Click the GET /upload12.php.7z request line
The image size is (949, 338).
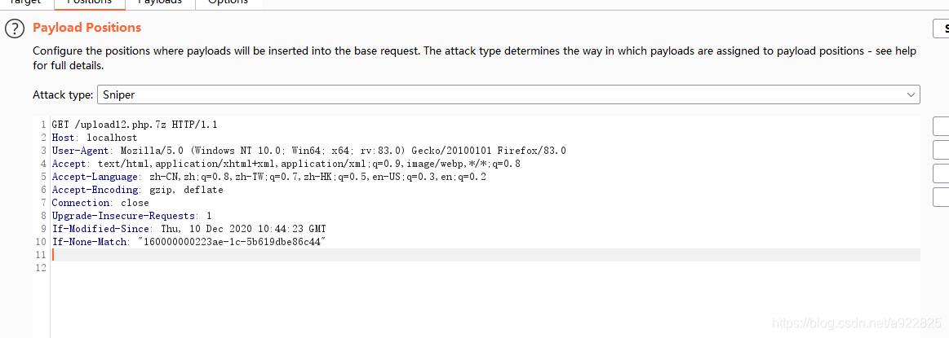pos(135,125)
